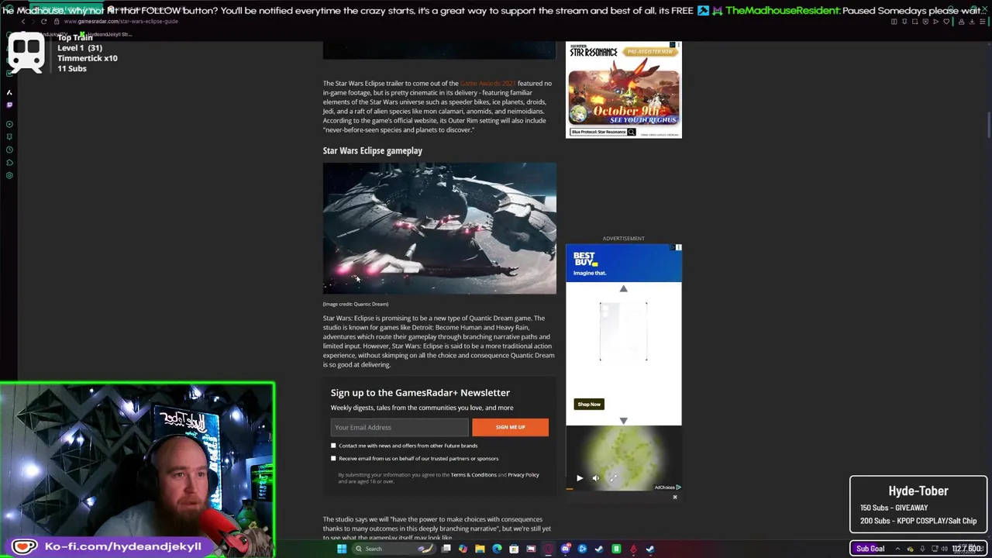Click Pre-Register Now on Star Resonance ad
992x558 pixels.
tap(649, 51)
